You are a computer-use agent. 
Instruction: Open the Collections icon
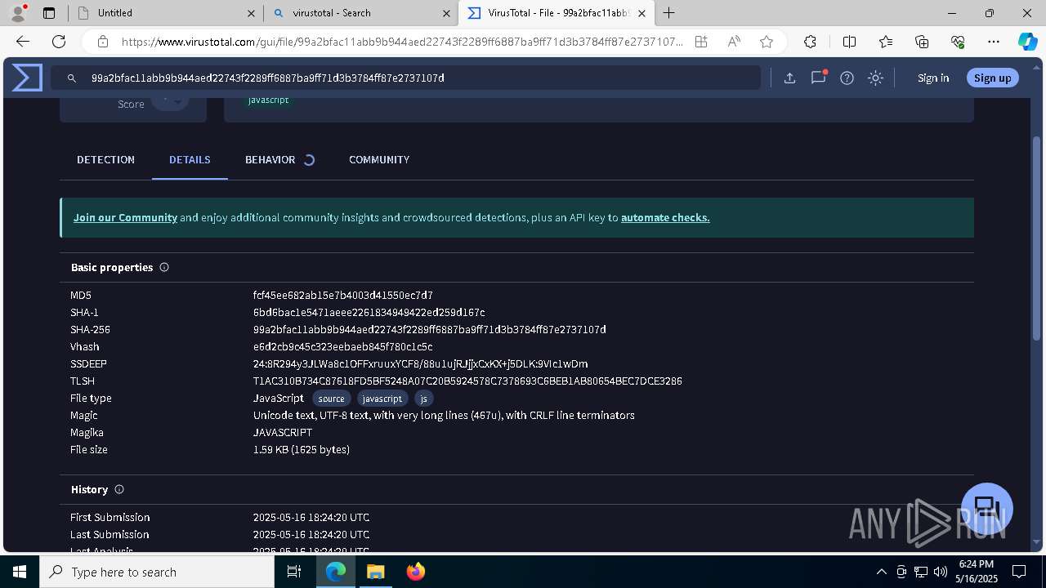point(922,42)
